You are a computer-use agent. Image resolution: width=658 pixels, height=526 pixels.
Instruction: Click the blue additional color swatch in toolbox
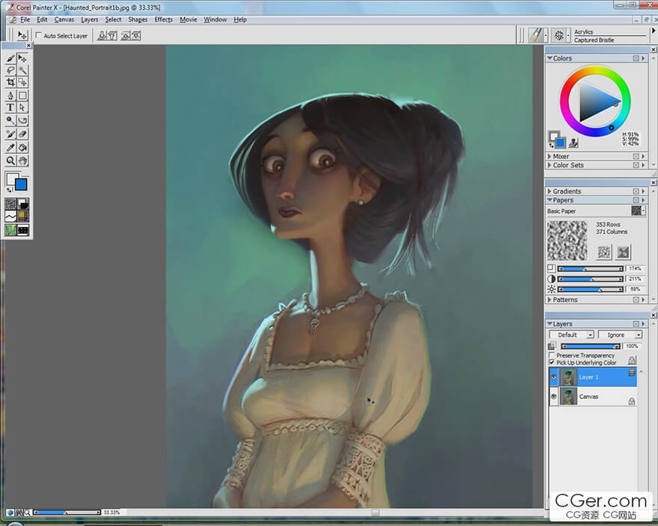21,185
